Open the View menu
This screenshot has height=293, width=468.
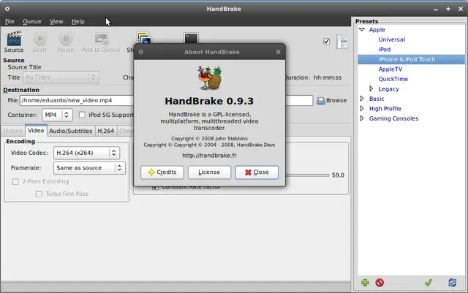(56, 21)
